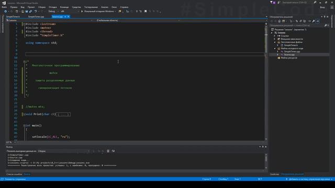Viewport: 335px width, 188px height.
Task: Click the Undo toolbar icon
Action: pyautogui.click(x=36, y=11)
